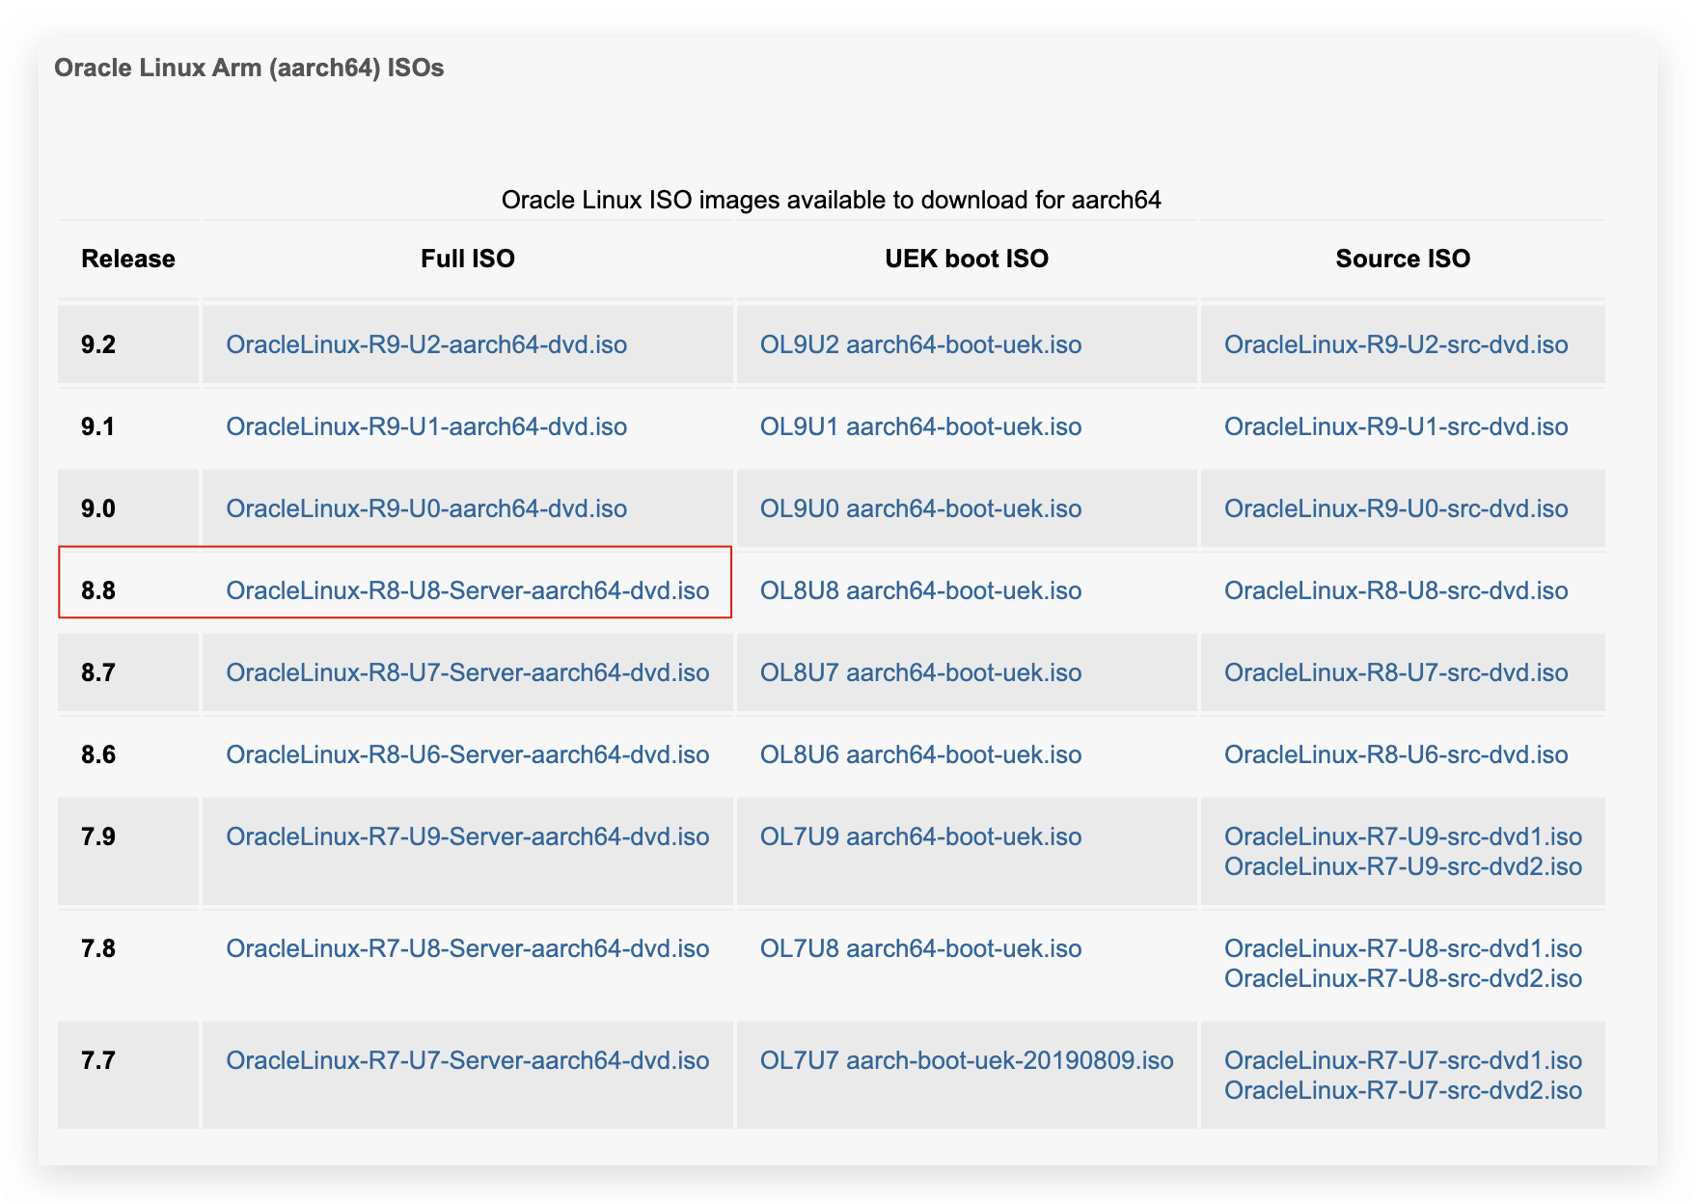Download OracleLinux-R8-U8-Server-aarch64-dvd.iso
Viewport: 1696px width, 1204px height.
pyautogui.click(x=468, y=590)
